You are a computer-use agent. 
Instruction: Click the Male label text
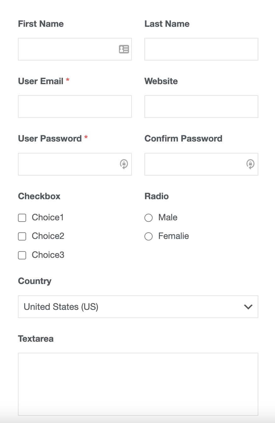pos(168,217)
